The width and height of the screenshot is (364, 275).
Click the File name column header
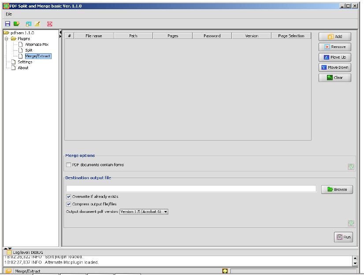pos(94,36)
